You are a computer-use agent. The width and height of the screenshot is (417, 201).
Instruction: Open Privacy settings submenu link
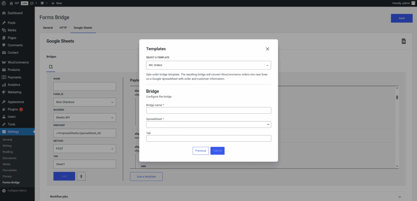coord(7,176)
